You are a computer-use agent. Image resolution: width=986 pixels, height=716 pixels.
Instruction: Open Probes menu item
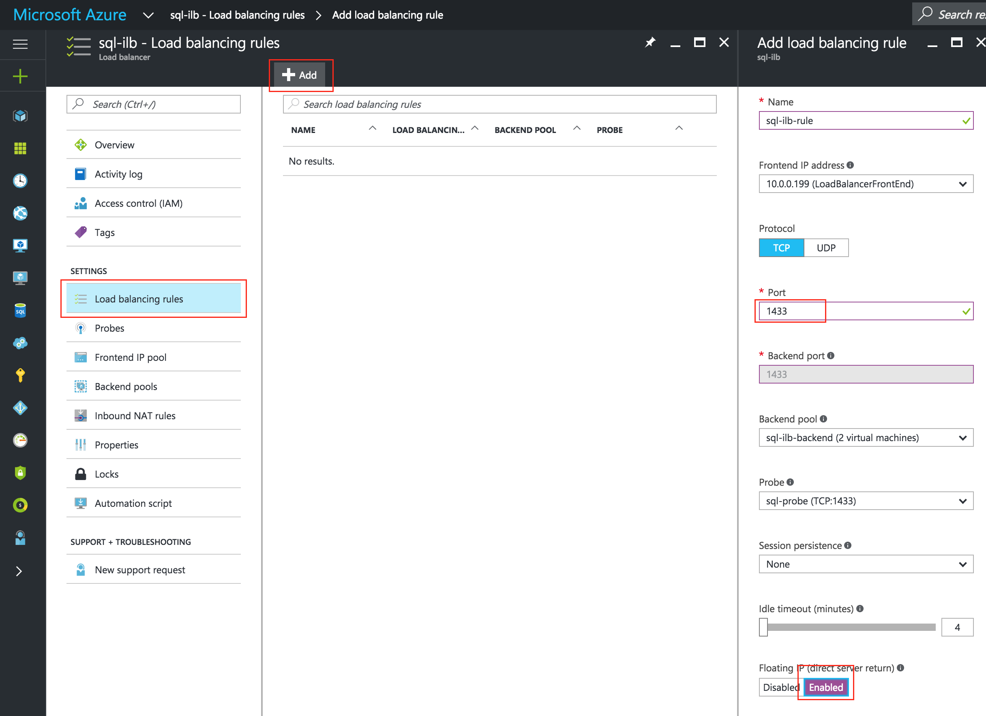[x=154, y=328]
